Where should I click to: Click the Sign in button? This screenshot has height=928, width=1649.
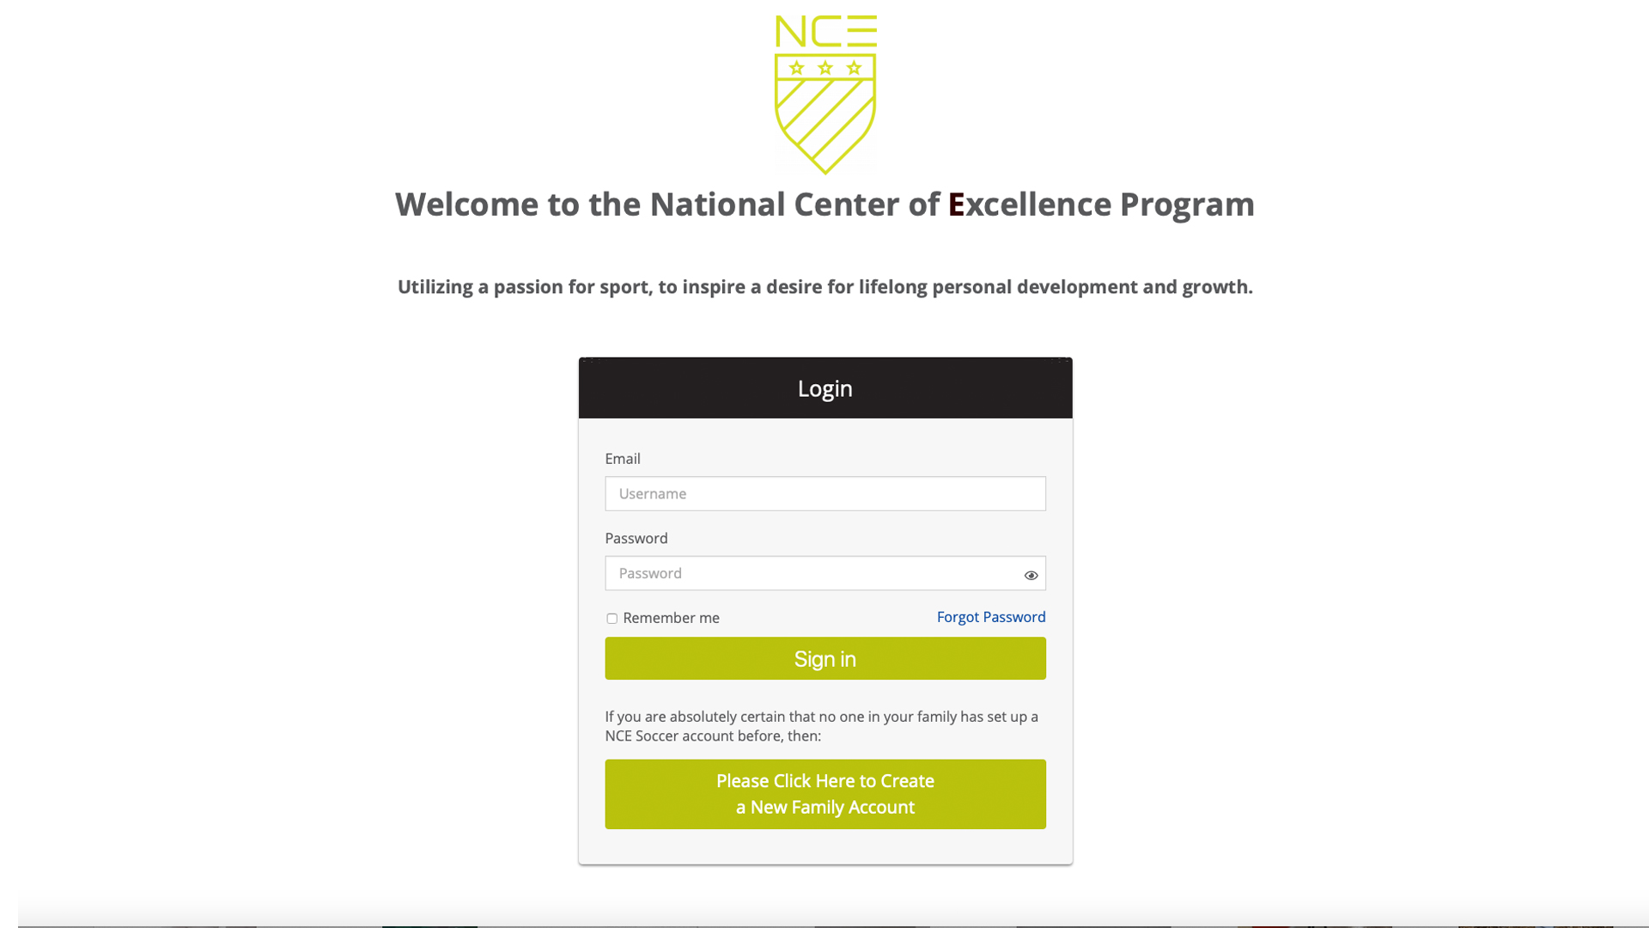[x=825, y=658]
